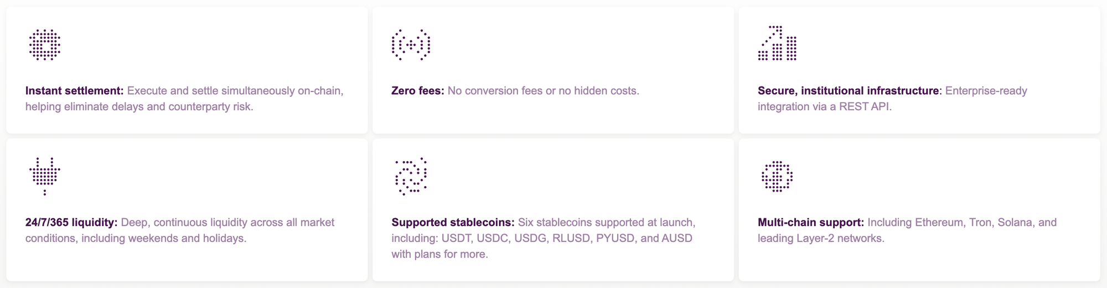Click the "Secure, institutional infrastructure" heading
Viewport: 1107px width, 288px height.
(848, 91)
